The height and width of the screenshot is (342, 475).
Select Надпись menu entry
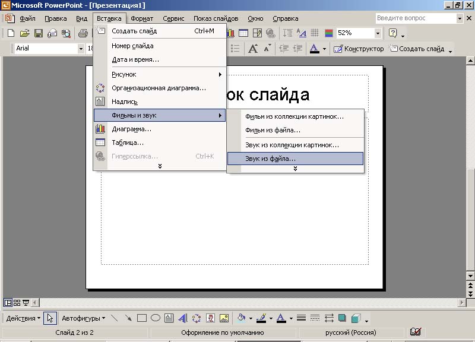160,102
